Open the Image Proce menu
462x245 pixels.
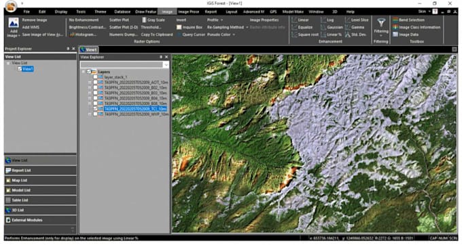click(x=189, y=12)
